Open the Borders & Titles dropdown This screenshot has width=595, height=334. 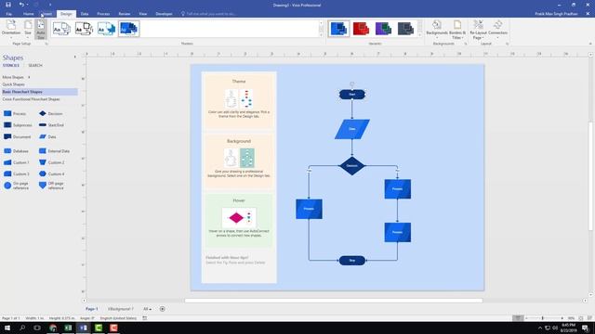click(x=457, y=30)
